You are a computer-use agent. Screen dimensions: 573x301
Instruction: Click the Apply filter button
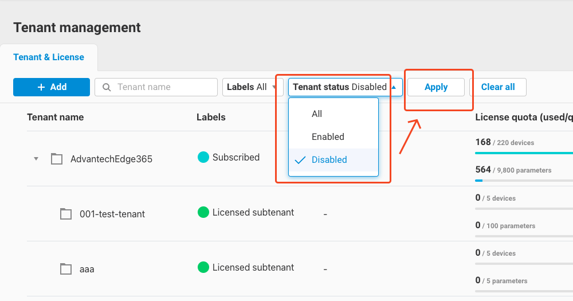(436, 87)
